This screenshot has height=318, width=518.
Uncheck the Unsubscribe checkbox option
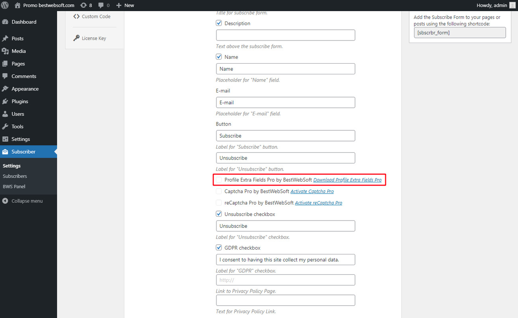click(219, 214)
